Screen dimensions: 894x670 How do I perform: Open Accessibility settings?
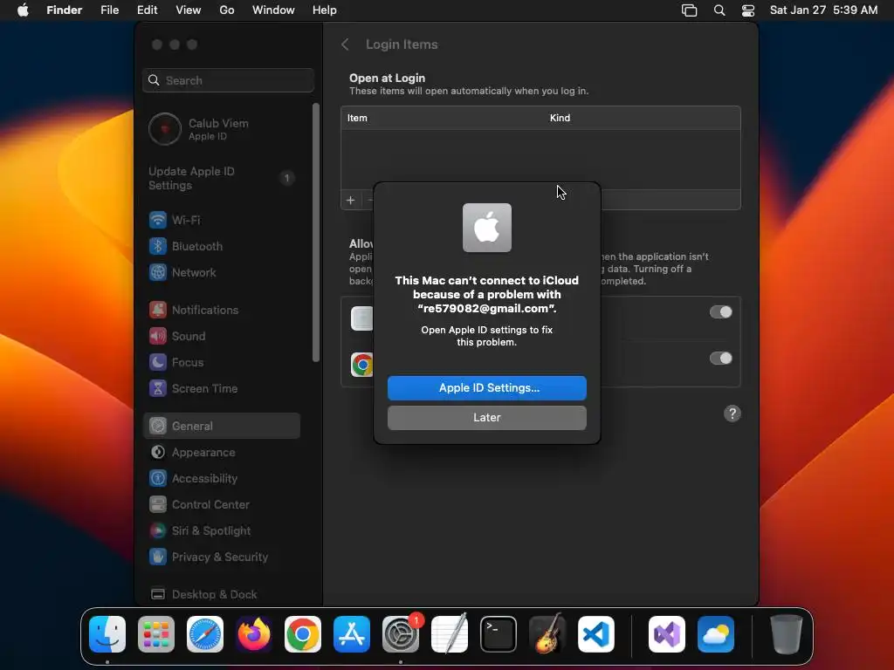click(x=221, y=479)
